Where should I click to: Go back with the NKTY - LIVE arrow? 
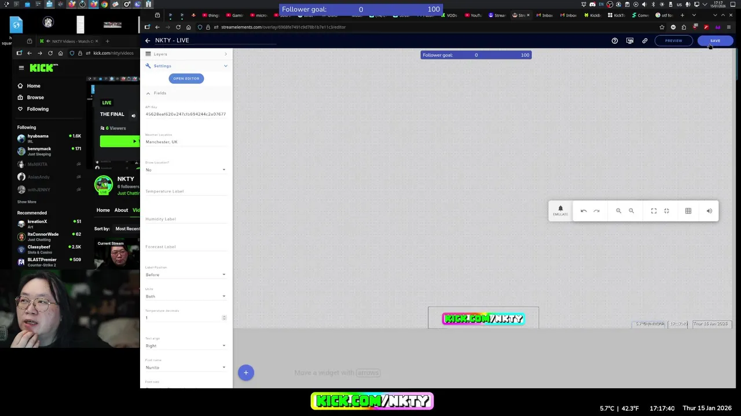148,40
